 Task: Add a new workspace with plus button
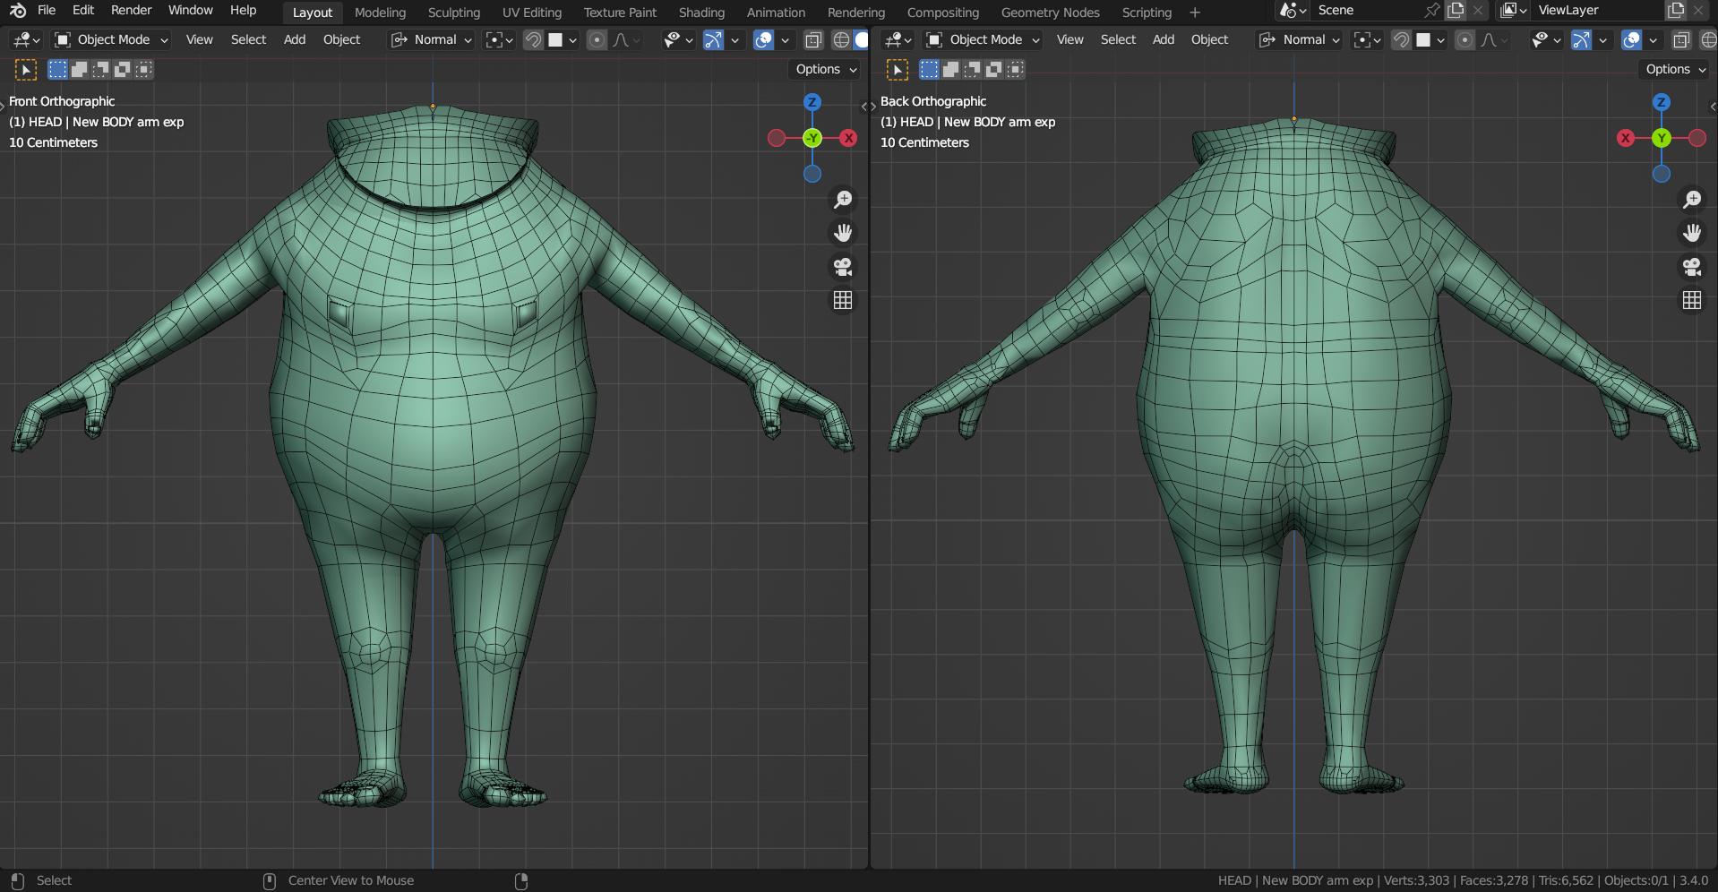click(1194, 13)
